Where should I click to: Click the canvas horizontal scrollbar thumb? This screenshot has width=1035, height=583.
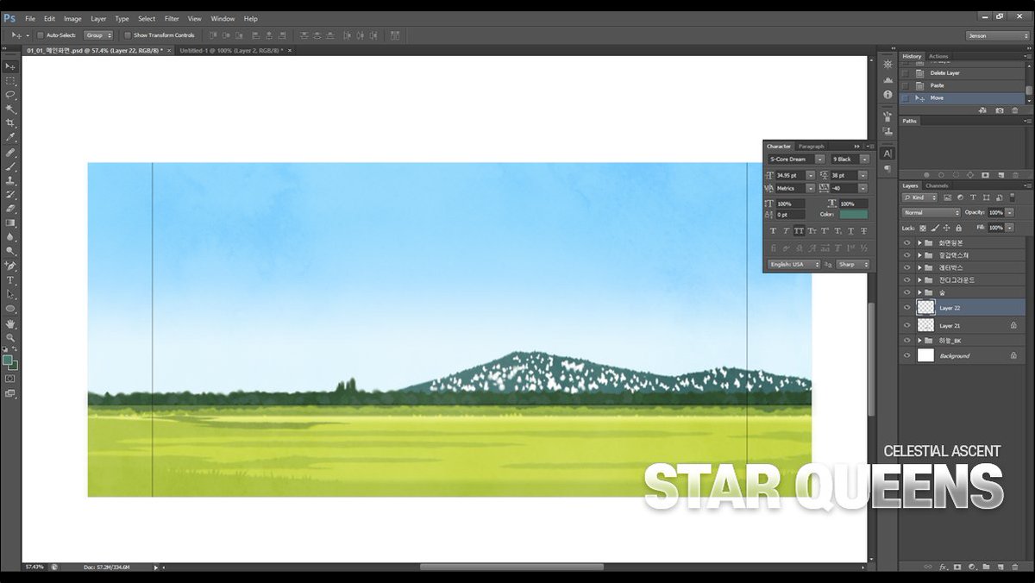pos(511,567)
